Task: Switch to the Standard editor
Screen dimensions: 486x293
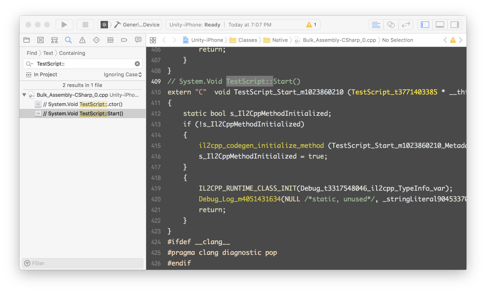Action: (x=376, y=25)
